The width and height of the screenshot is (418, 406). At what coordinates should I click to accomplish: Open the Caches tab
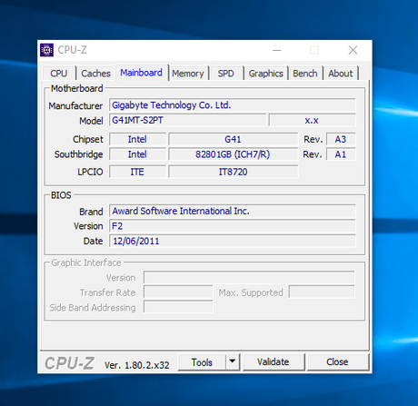point(95,74)
